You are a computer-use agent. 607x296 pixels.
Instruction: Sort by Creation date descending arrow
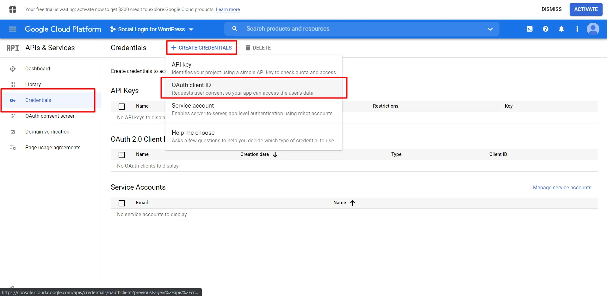pyautogui.click(x=275, y=155)
